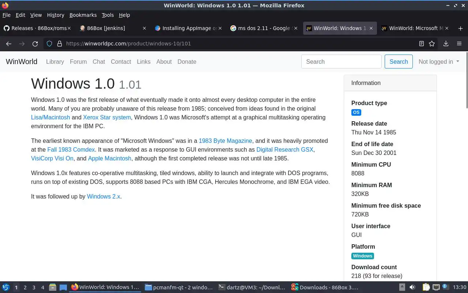
Task: Go back to the previous page
Action: (x=9, y=44)
